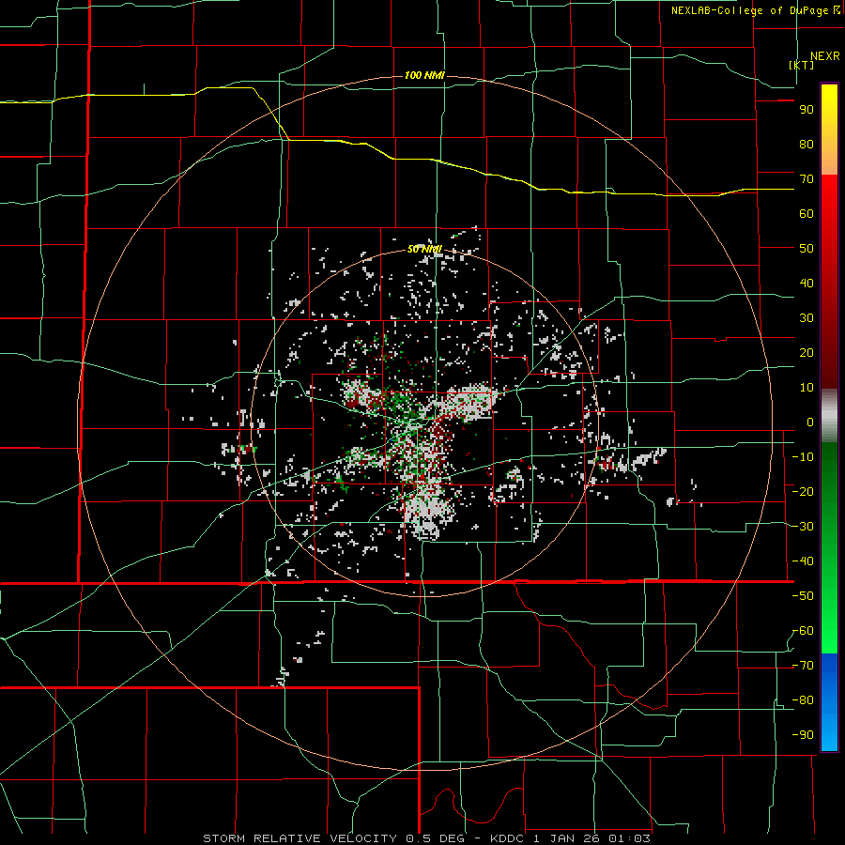The height and width of the screenshot is (845, 845).
Task: Click the -30 value on velocity scale
Action: coord(803,527)
